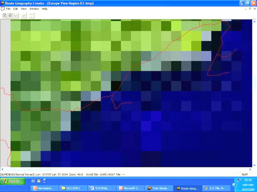Click the rightmost grid-like toolbar icon
This screenshot has width=257, height=192.
32,15
